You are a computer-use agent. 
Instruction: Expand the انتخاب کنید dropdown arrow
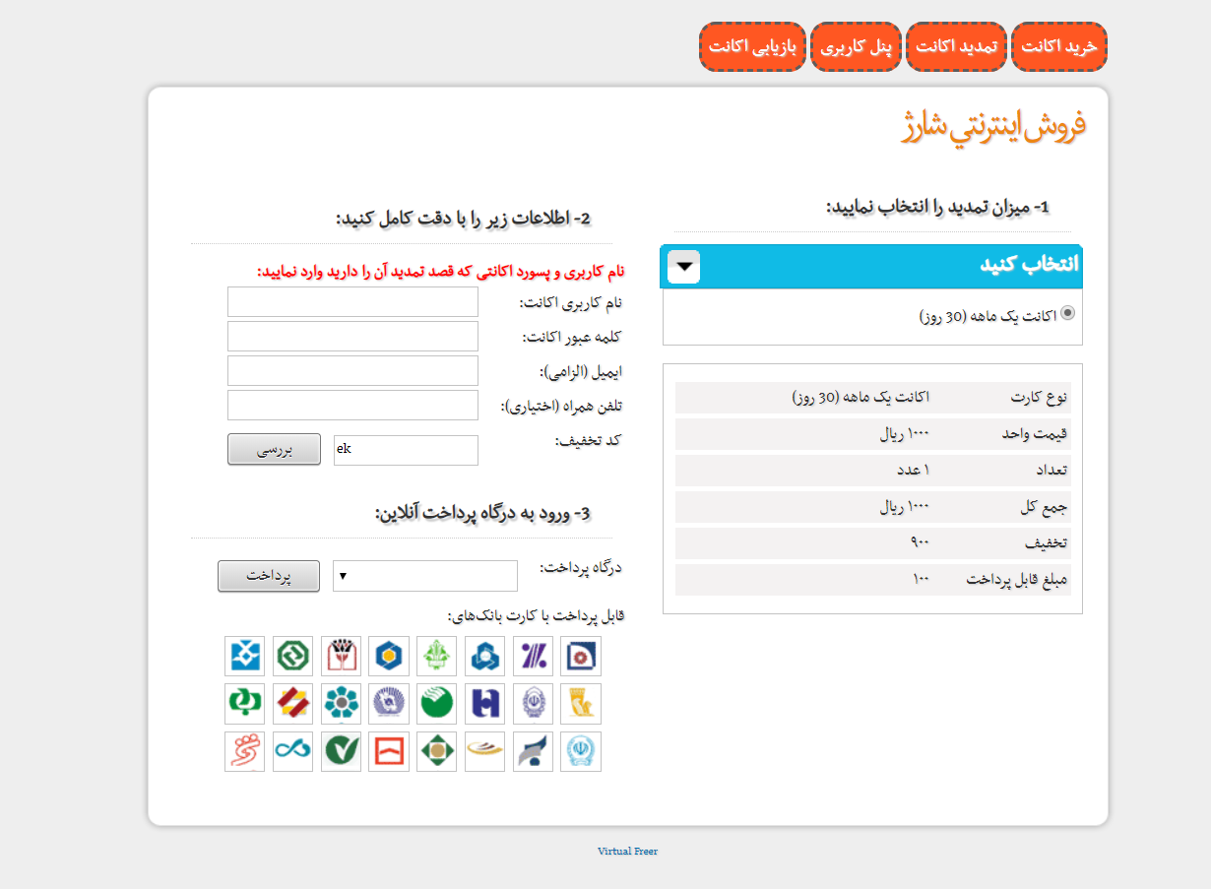point(684,266)
